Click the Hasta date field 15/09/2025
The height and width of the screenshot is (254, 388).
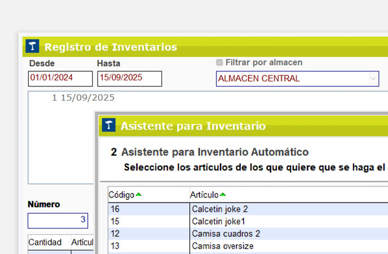point(130,79)
